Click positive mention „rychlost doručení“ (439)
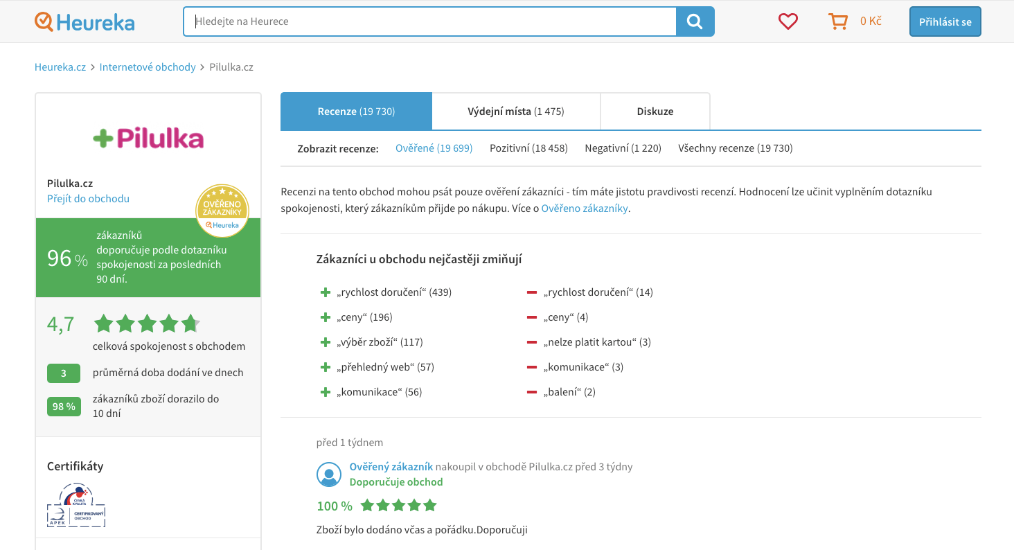Screen dimensions: 1014x550 click(394, 292)
